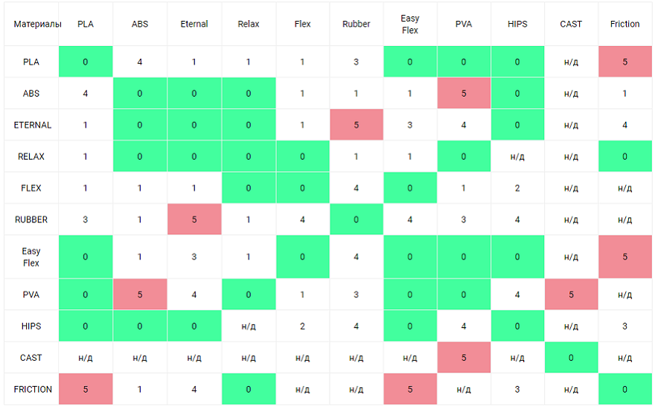The image size is (655, 409).
Task: Click the CAST column header
Action: tap(571, 24)
